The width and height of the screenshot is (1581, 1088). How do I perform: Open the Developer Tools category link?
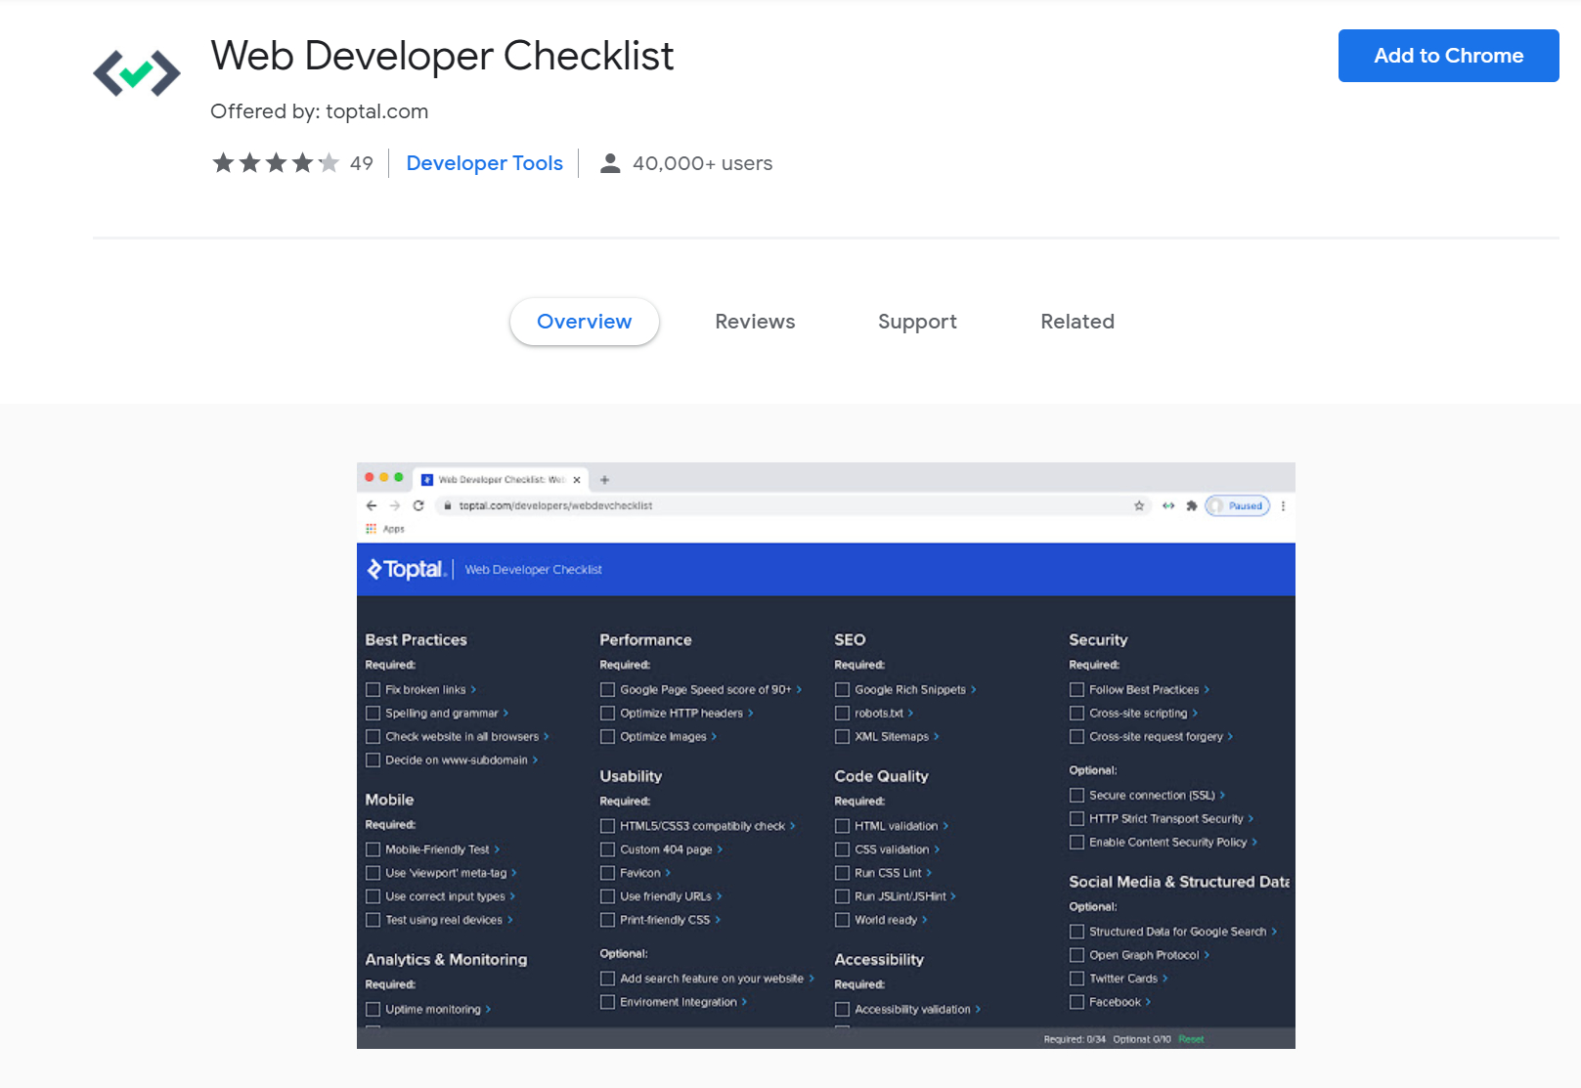[485, 163]
